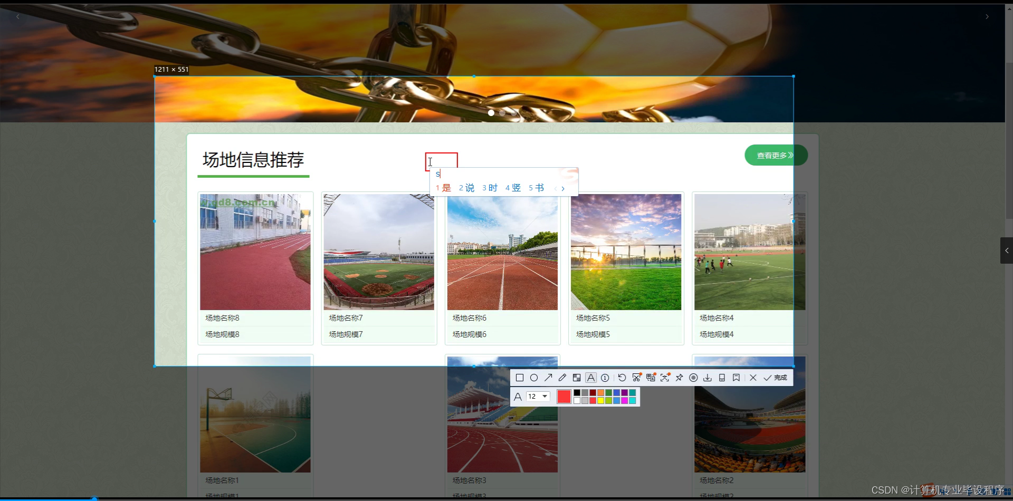1013x501 pixels.
Task: Select the first carousel indicator dot
Action: click(491, 113)
